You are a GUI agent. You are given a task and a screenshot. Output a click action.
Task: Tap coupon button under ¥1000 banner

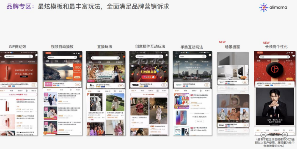[x=77, y=77]
